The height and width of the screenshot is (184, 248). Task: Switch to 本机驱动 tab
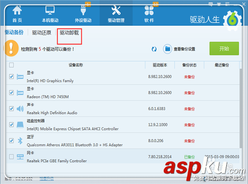[50, 14]
